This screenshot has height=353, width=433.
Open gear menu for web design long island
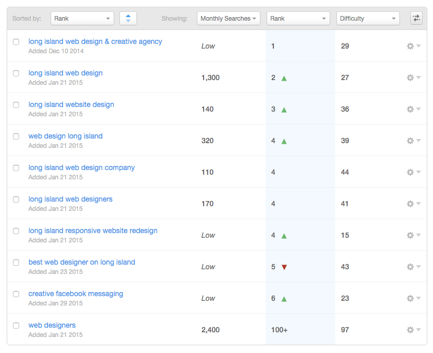[413, 141]
